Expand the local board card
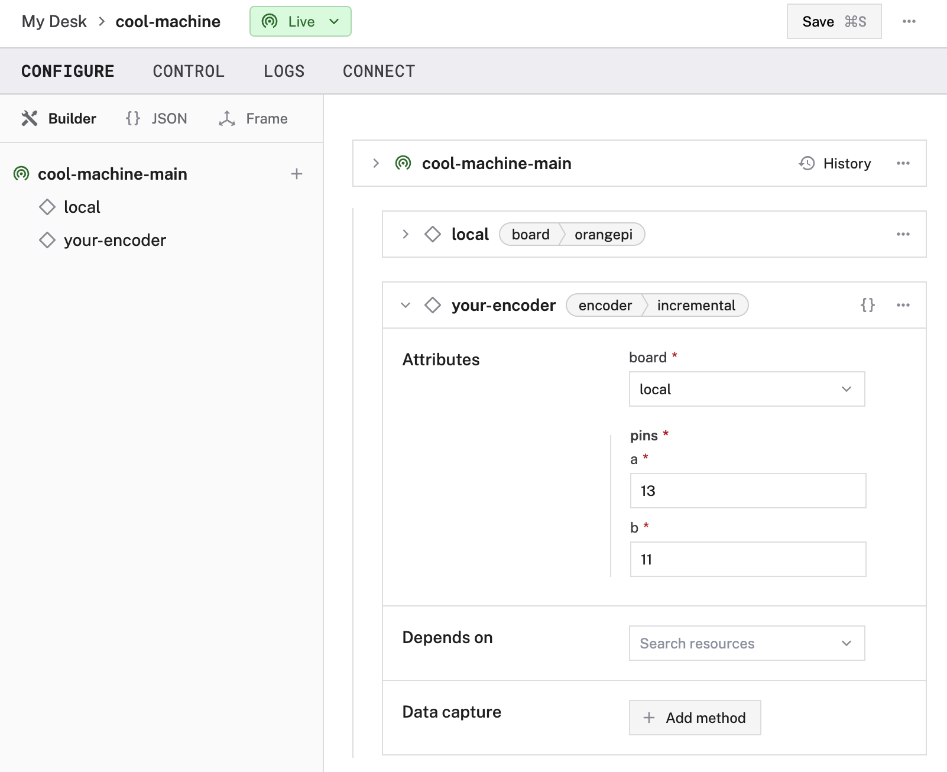Viewport: 947px width, 772px height. point(406,234)
